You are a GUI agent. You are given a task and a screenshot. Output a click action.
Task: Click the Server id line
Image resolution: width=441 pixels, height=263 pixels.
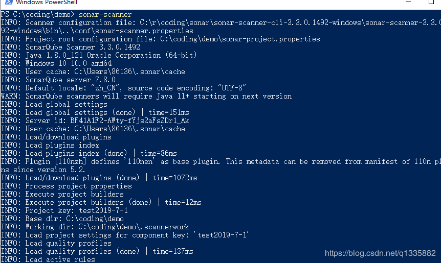(x=95, y=121)
